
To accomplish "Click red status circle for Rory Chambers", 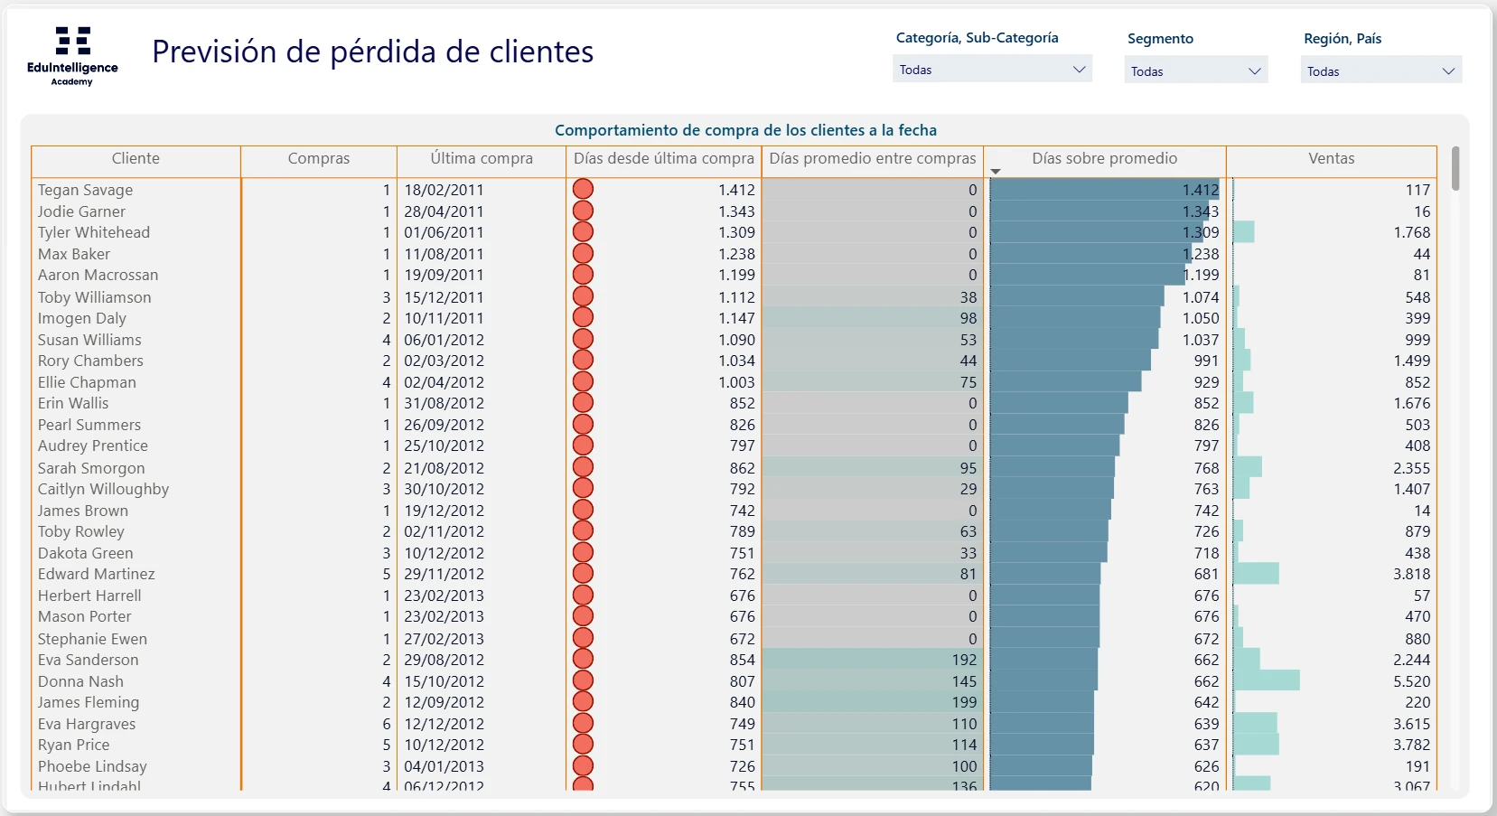I will [584, 361].
